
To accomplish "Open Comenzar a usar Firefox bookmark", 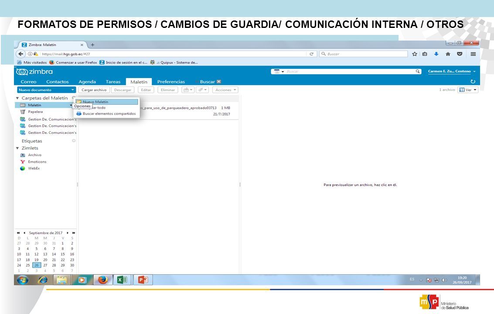I will tap(73, 62).
